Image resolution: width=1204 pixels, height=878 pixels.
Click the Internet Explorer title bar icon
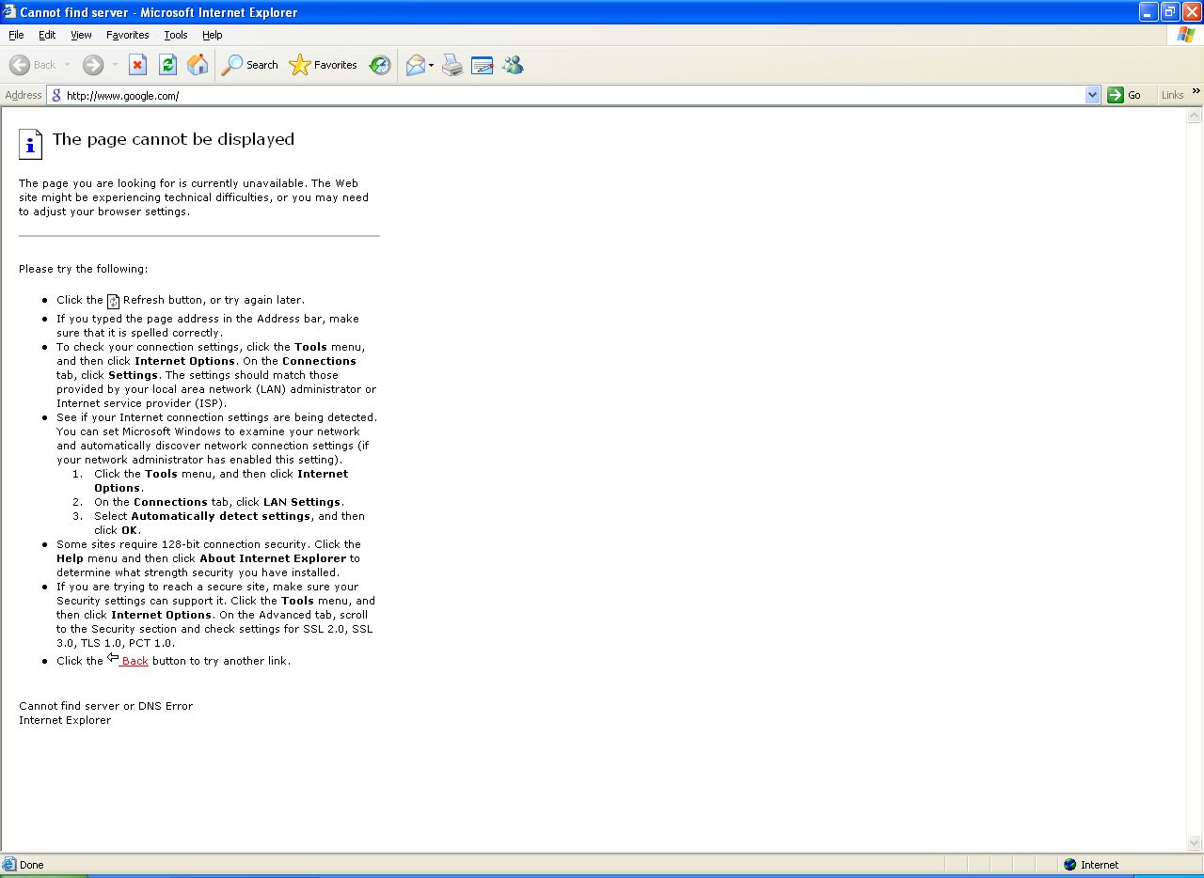coord(9,12)
